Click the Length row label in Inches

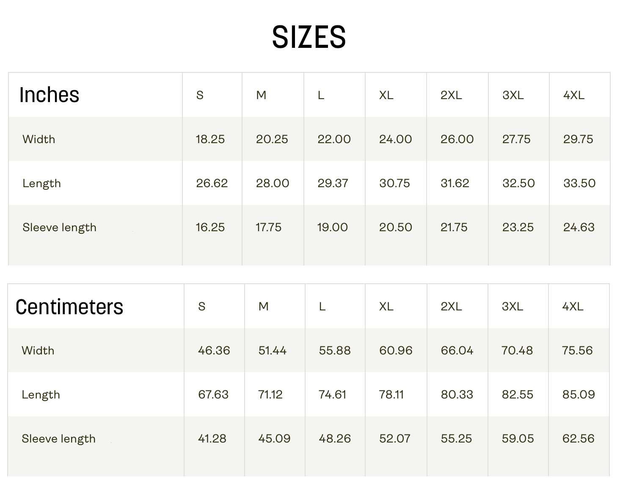pos(41,183)
